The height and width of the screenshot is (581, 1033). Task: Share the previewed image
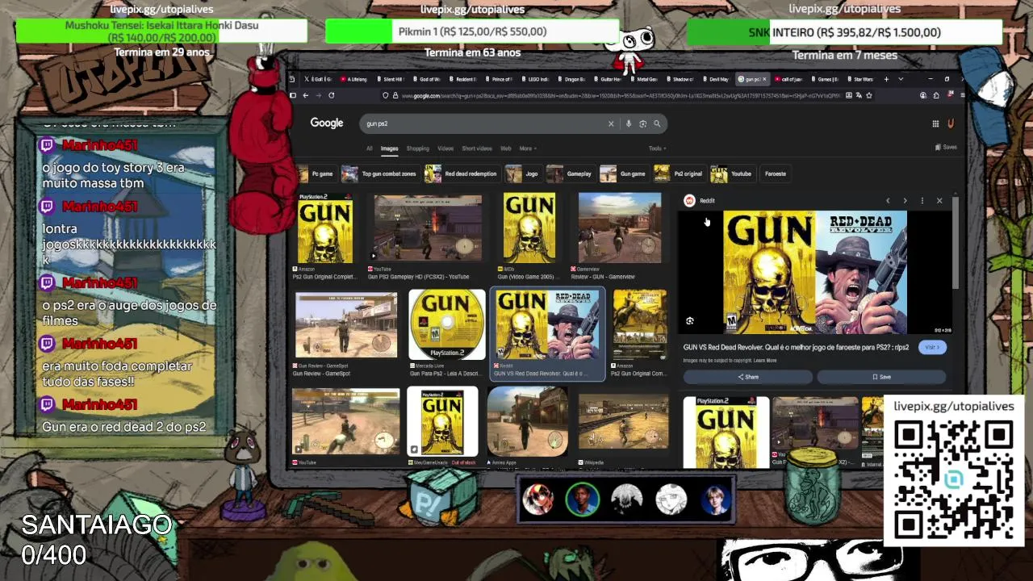748,377
